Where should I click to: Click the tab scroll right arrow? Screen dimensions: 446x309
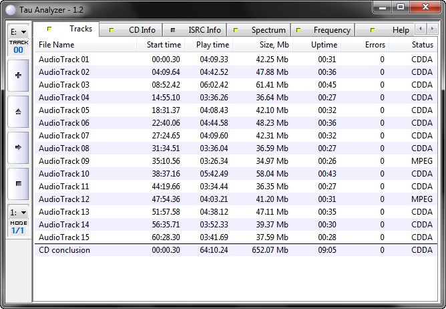(x=432, y=29)
